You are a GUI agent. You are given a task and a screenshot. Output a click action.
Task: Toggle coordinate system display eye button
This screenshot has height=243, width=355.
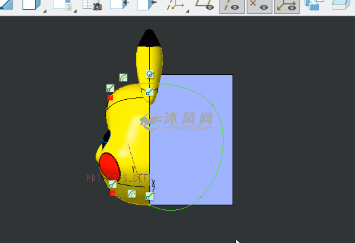287,6
